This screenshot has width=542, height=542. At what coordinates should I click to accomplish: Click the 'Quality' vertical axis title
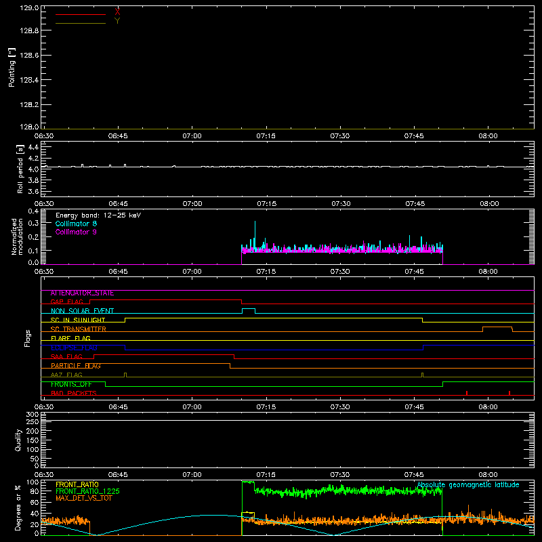18,440
